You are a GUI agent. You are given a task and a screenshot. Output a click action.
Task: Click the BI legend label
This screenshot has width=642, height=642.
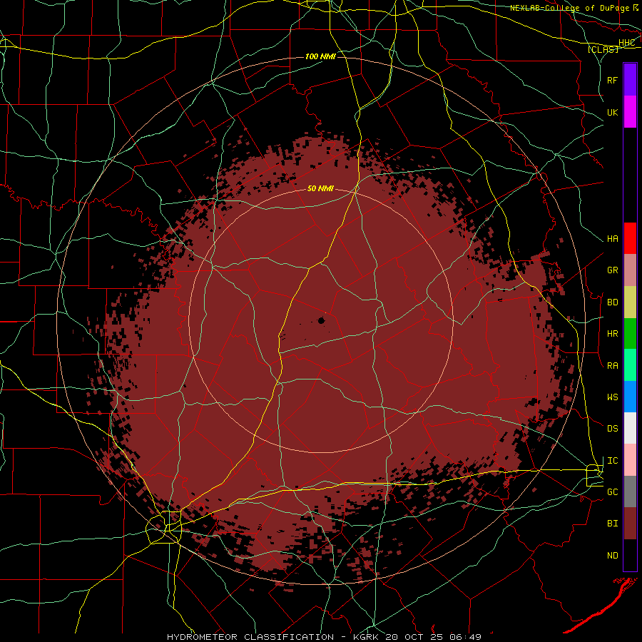coord(613,524)
